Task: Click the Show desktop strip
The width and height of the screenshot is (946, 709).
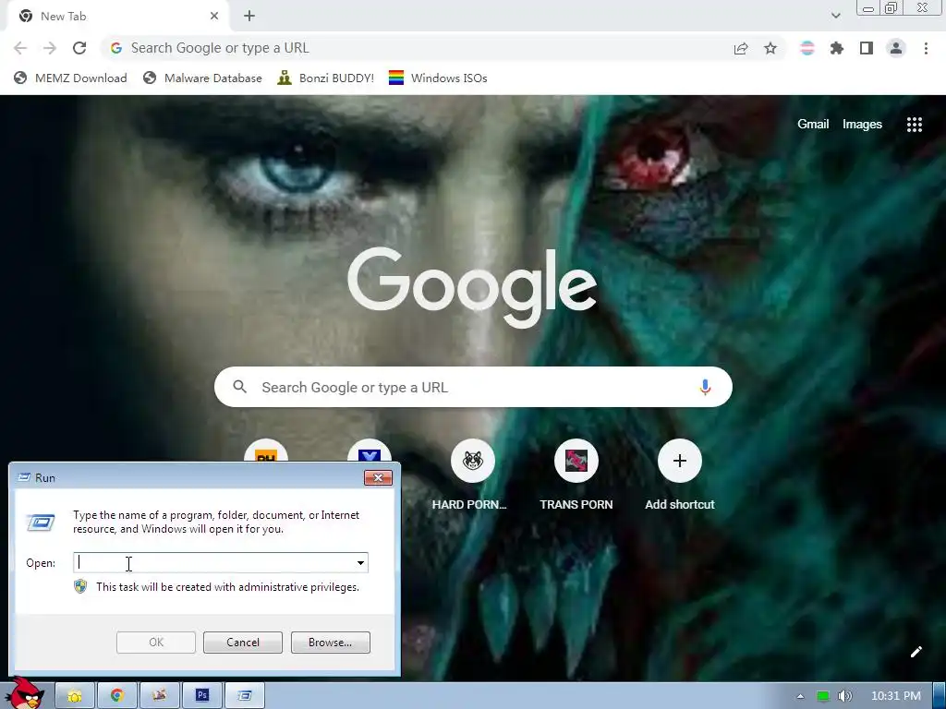Action: (940, 696)
